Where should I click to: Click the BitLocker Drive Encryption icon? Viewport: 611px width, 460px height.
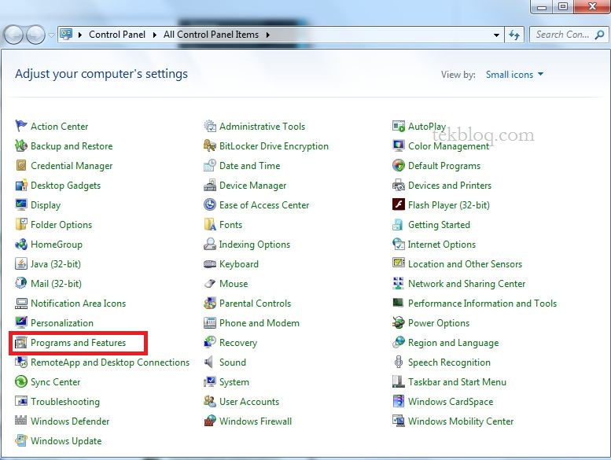point(210,145)
